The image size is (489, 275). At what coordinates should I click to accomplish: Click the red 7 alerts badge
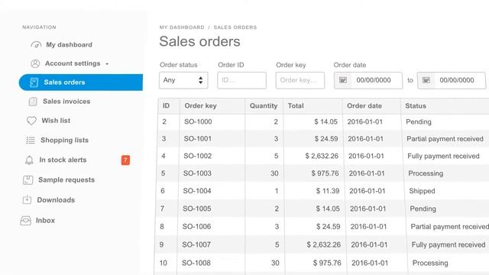(125, 160)
